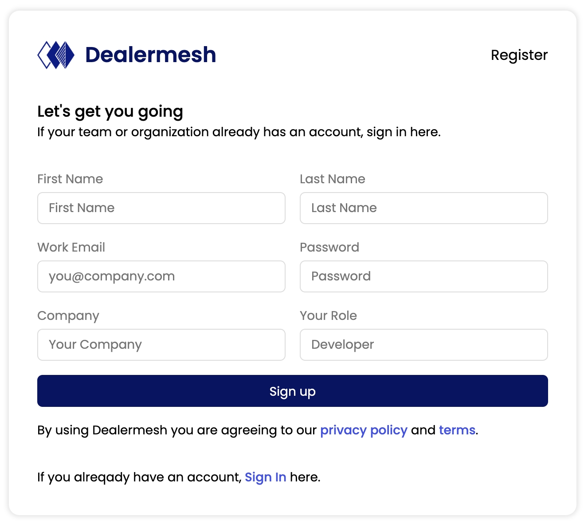
Task: Open the terms link
Action: point(457,430)
